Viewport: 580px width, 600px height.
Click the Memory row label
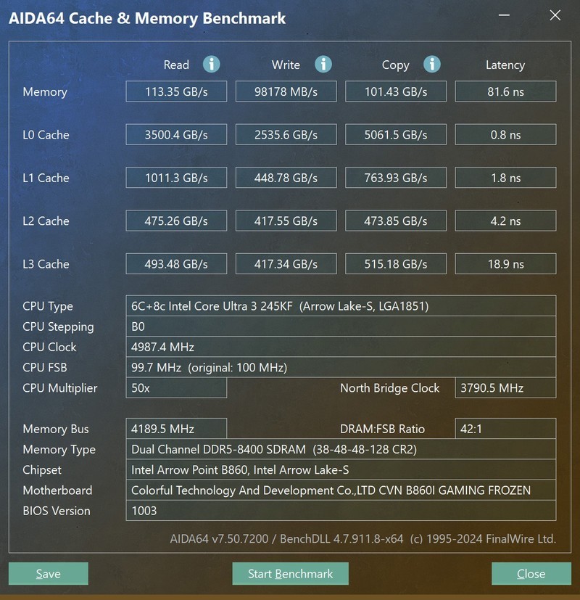[45, 92]
